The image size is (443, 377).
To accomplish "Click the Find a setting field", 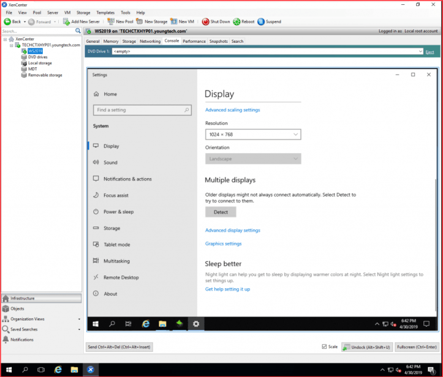I will pyautogui.click(x=142, y=110).
